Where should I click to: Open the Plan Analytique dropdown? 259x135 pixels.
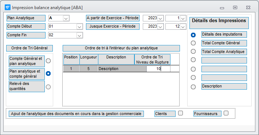click(66, 18)
